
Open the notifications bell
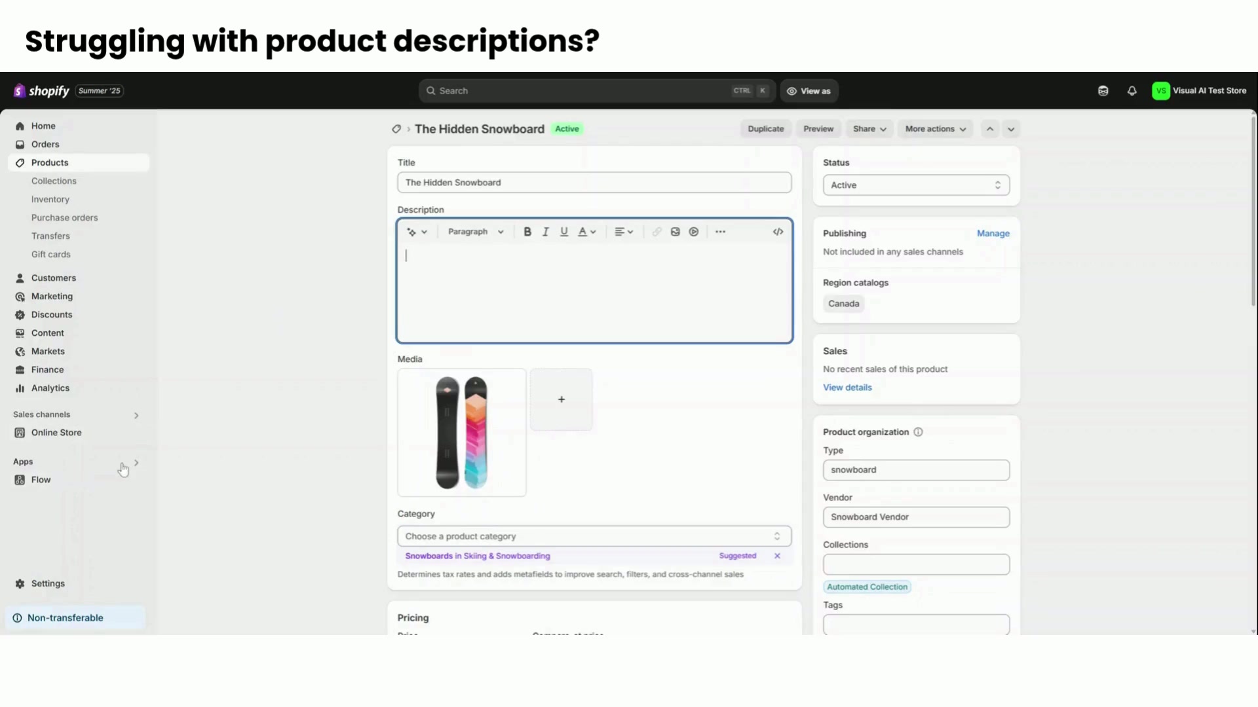tap(1132, 91)
